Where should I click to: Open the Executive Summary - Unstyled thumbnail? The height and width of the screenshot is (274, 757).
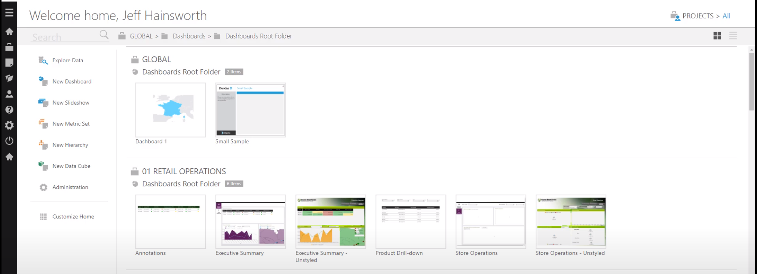pyautogui.click(x=331, y=222)
